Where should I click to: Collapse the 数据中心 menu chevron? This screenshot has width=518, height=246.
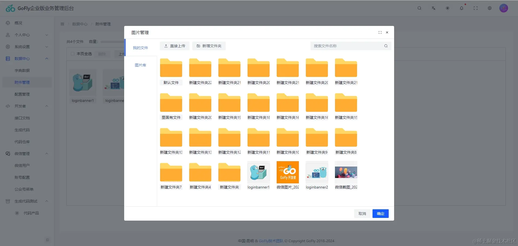point(47,59)
